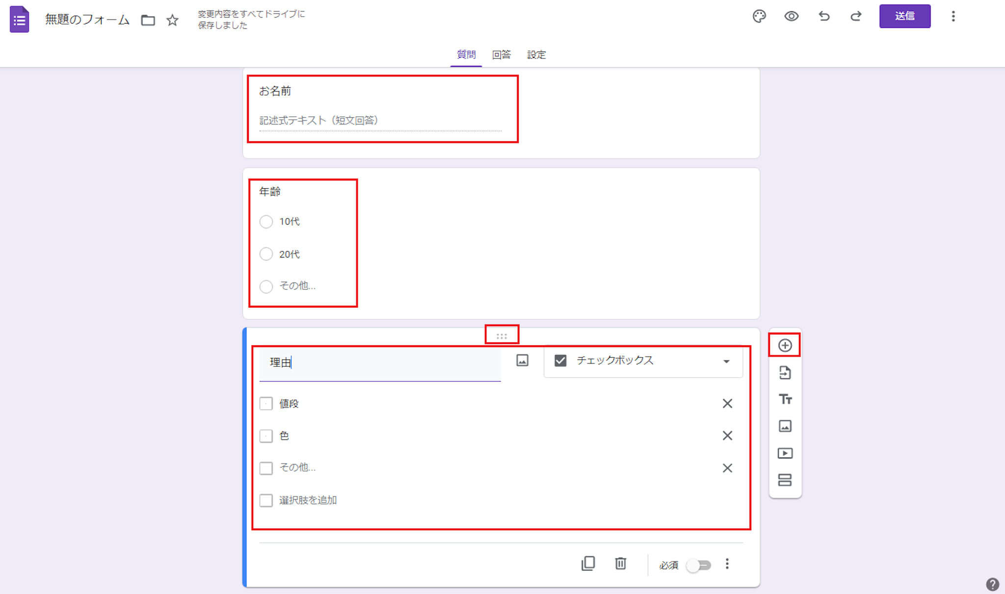Duplicate the question with copy icon
The width and height of the screenshot is (1005, 594).
[x=588, y=564]
